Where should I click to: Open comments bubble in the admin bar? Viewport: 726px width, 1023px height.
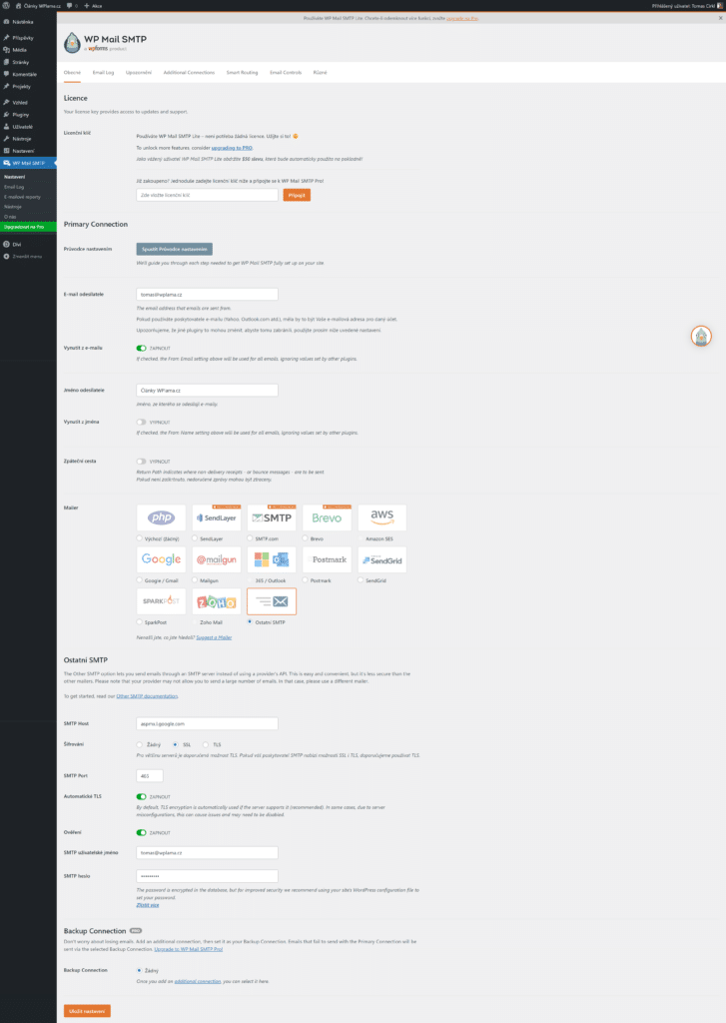click(72, 6)
